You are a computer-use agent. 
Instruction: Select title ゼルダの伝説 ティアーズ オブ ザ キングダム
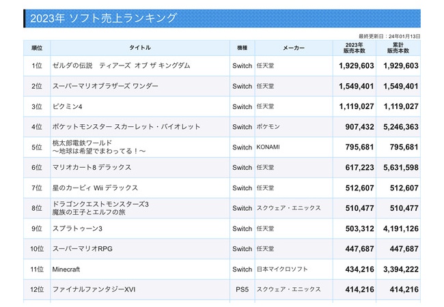[121, 65]
